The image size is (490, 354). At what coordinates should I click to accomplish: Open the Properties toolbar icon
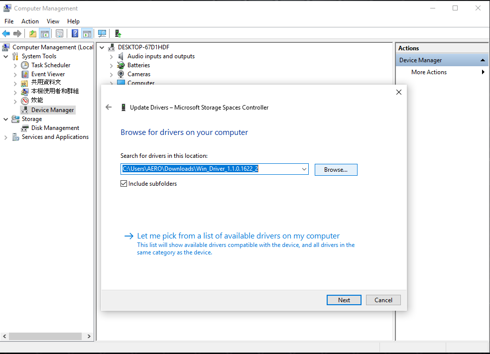pos(60,33)
